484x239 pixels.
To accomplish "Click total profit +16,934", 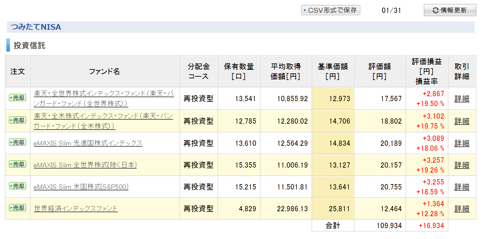I will click(x=431, y=225).
